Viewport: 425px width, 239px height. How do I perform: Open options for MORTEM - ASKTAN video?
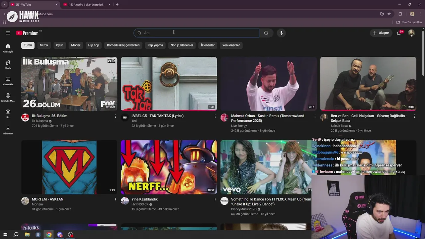[116, 199]
